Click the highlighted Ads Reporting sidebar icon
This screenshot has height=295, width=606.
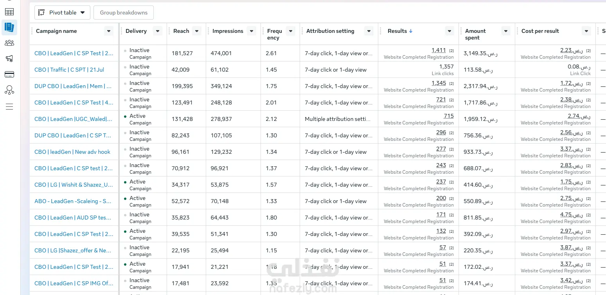click(x=9, y=27)
